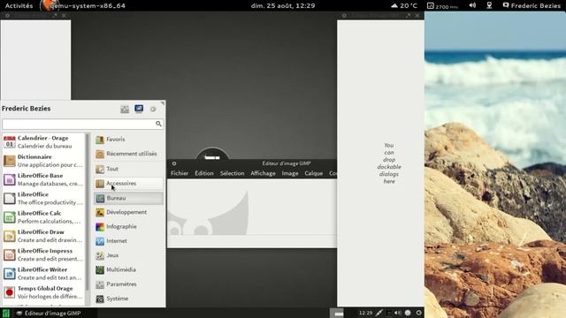This screenshot has width=566, height=318.
Task: Select the Système category
Action: [x=128, y=299]
